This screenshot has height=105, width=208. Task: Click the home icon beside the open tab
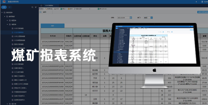tap(41, 6)
